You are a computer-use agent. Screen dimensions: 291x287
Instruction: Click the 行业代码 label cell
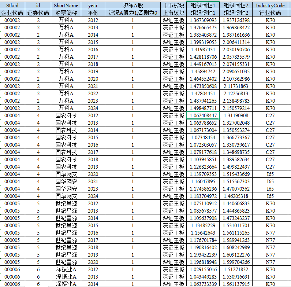pos(270,13)
